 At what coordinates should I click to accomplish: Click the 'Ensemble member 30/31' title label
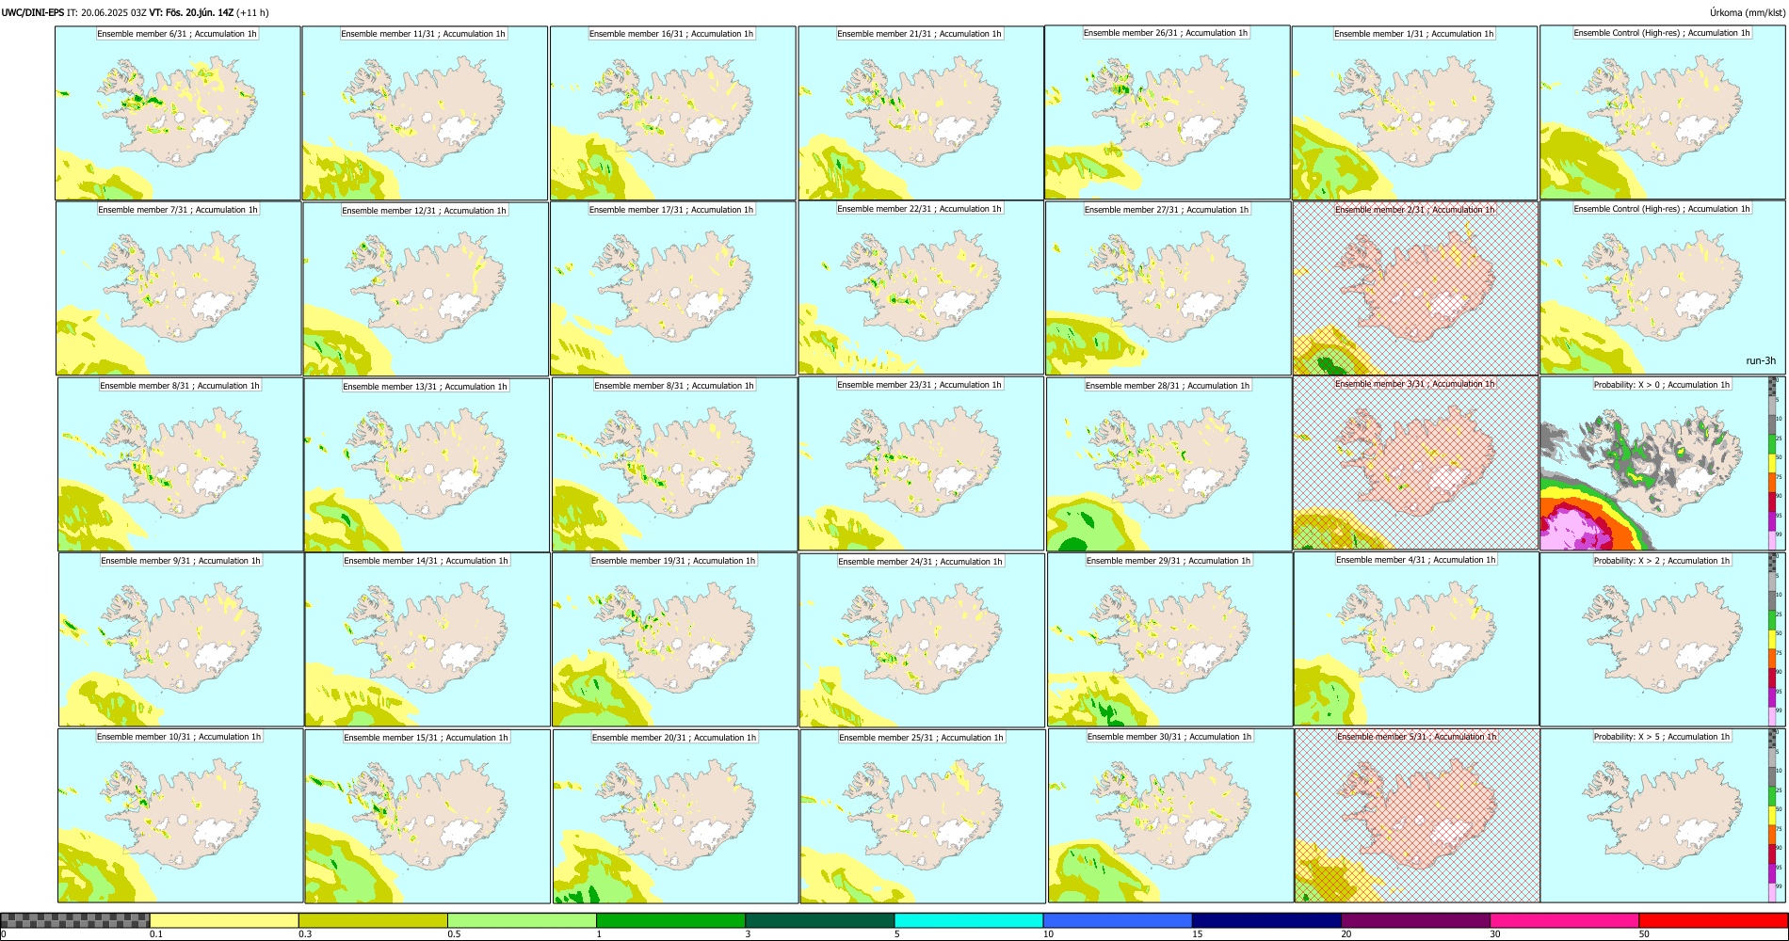pyautogui.click(x=1169, y=737)
